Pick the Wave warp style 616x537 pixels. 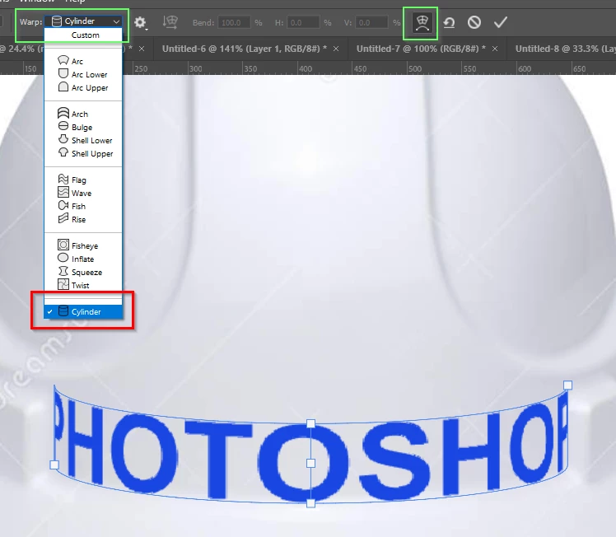coord(83,193)
